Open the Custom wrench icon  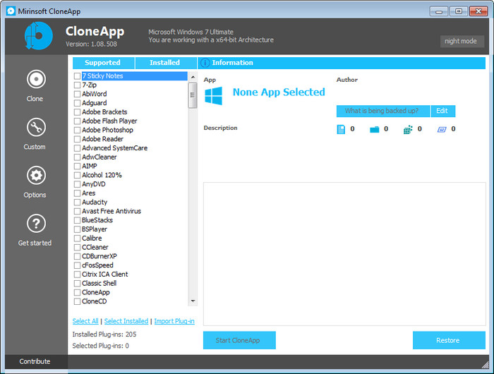pyautogui.click(x=36, y=127)
